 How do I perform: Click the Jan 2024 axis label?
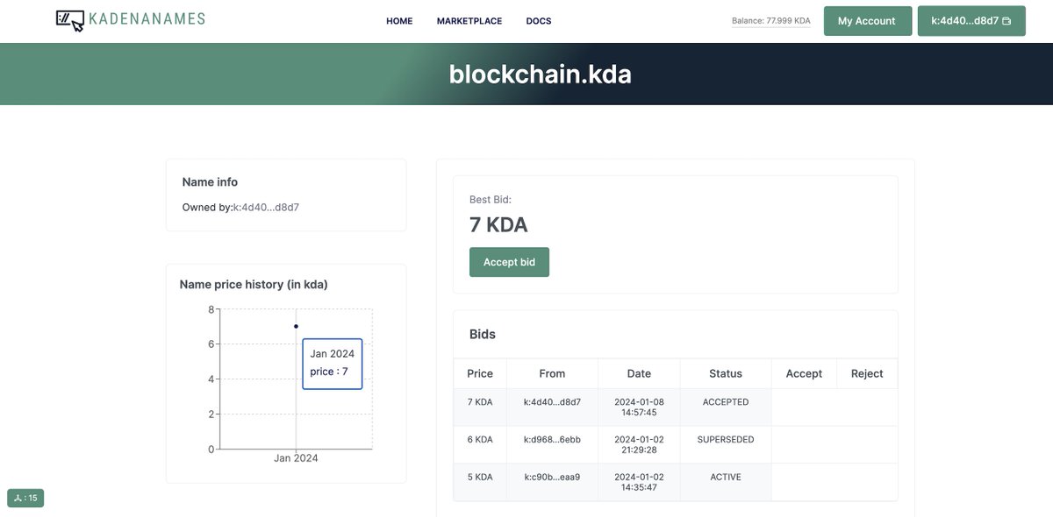click(296, 458)
